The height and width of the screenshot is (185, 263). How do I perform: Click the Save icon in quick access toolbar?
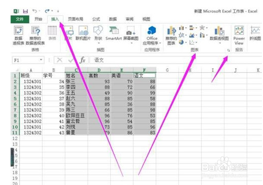[x=25, y=11]
